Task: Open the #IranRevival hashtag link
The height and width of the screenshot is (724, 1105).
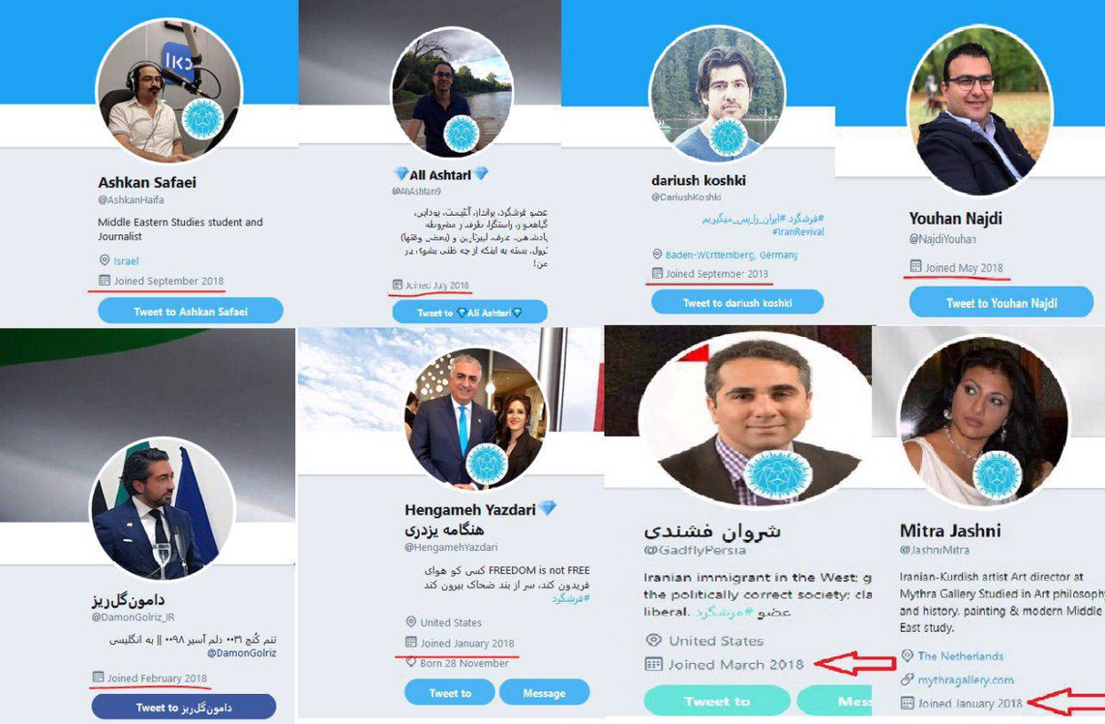Action: 797,231
